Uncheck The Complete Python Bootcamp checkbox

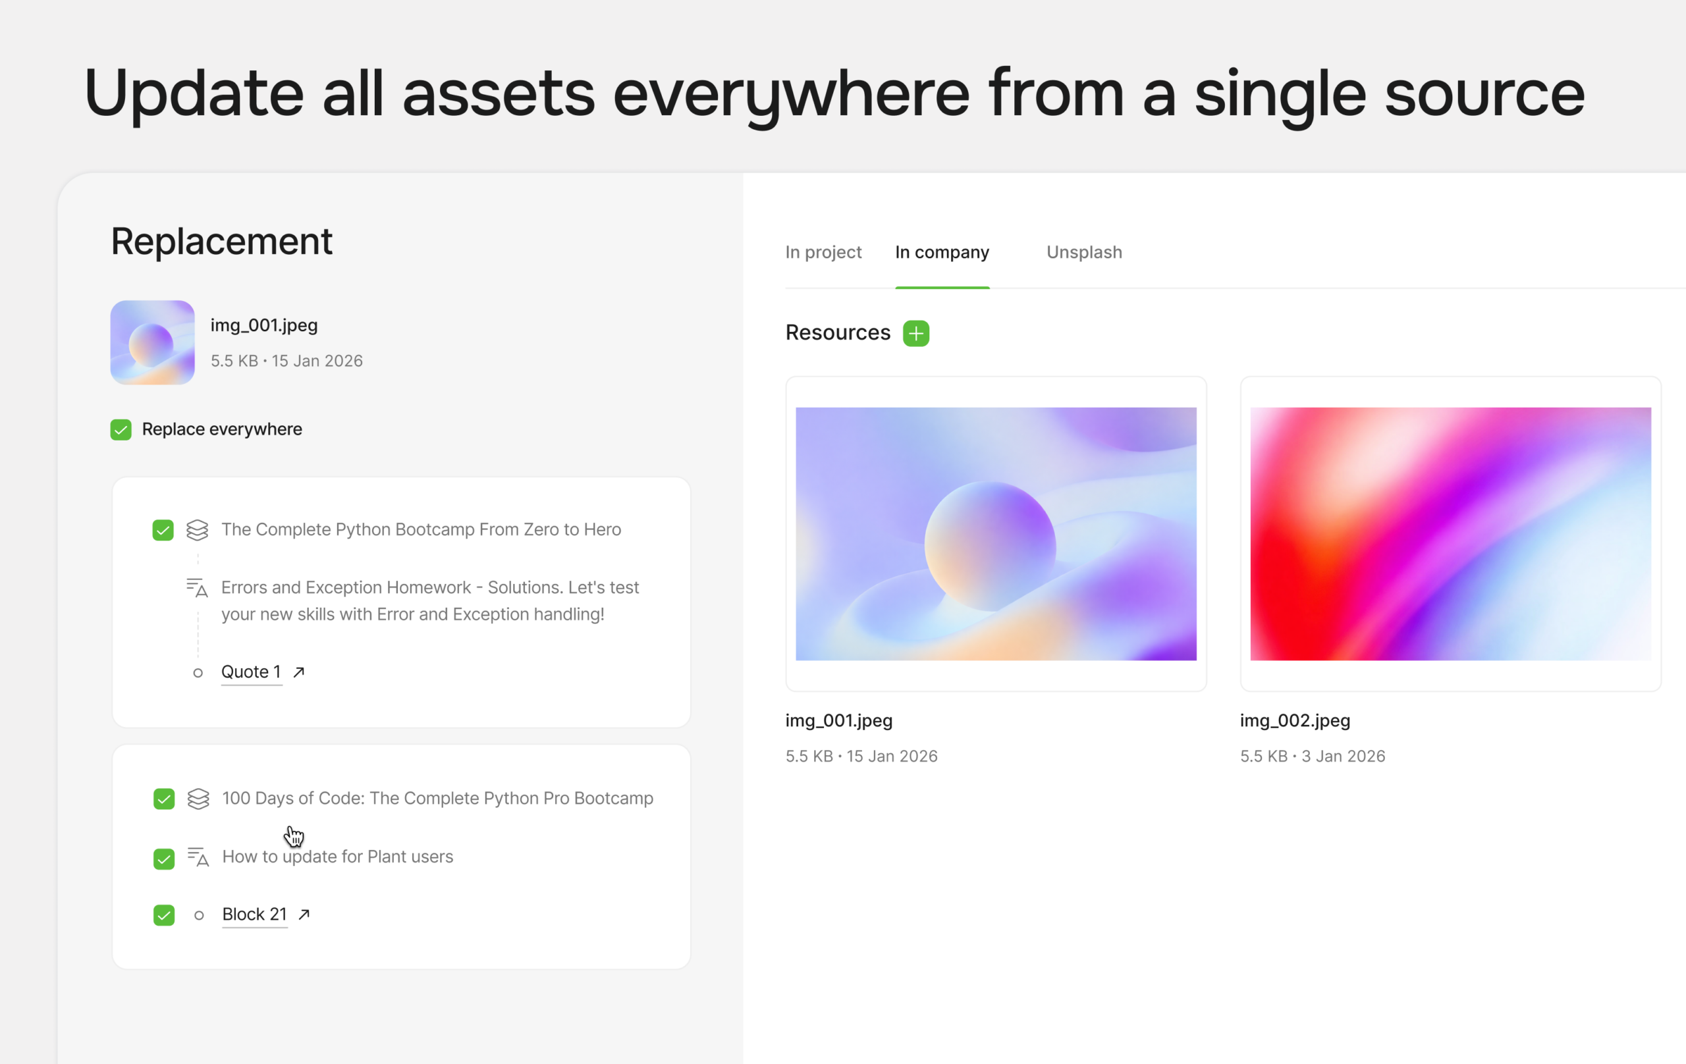[x=163, y=530]
